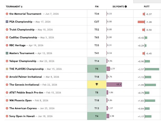This screenshot has height=121, width=161.
Task: Click the DG POINTS info icon
Action: pos(126,7)
